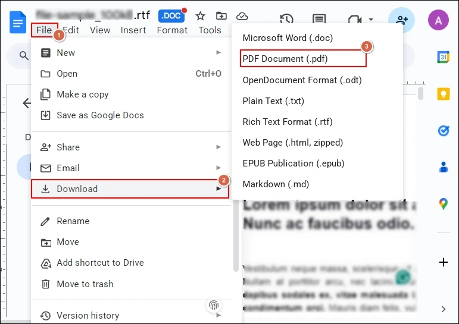Collapse side panel with chevron arrow
This screenshot has height=324, width=459.
pos(443,309)
